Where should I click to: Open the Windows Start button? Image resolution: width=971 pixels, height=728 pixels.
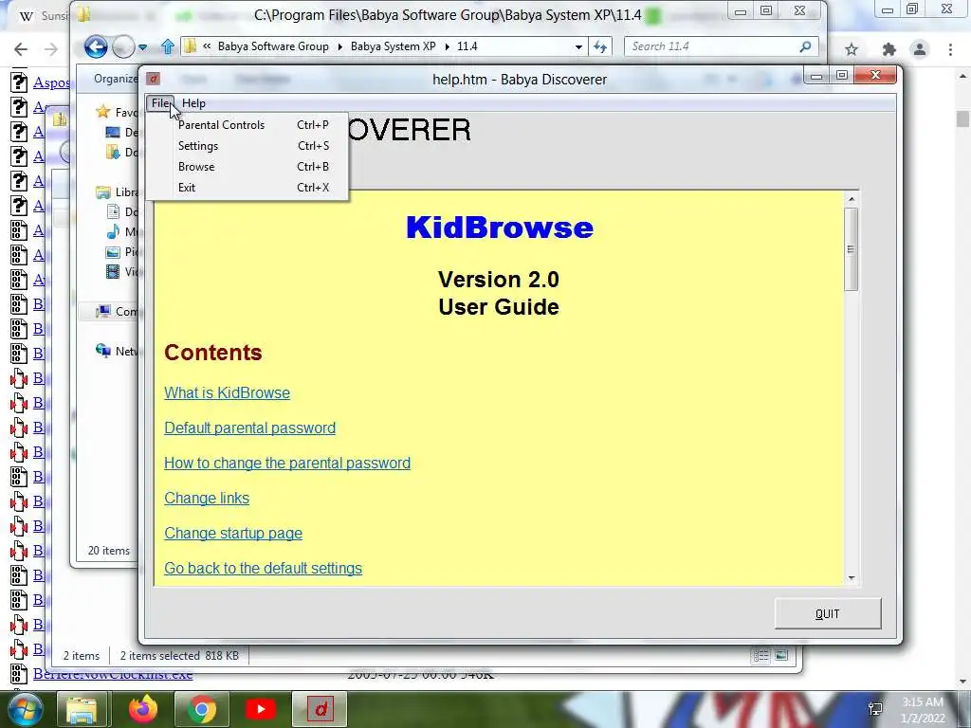[x=25, y=709]
